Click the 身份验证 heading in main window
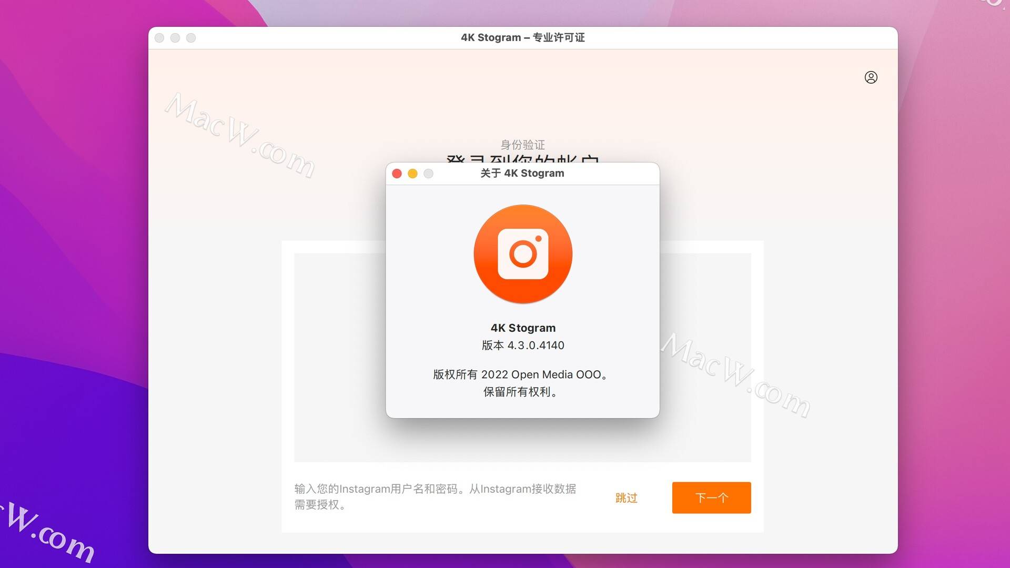This screenshot has width=1010, height=568. point(522,145)
